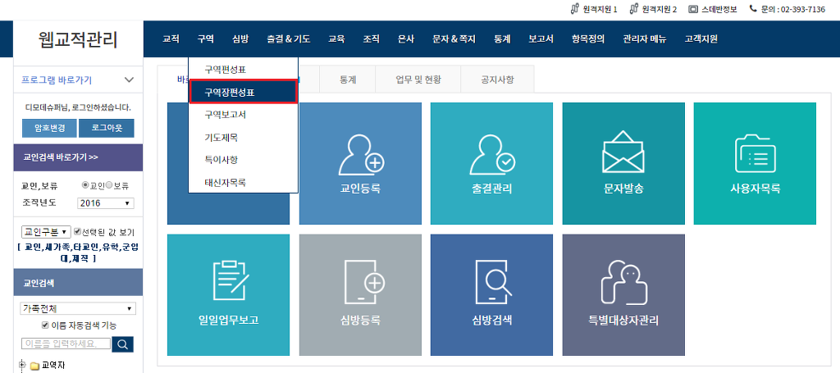Open the 고객지원 menu

pyautogui.click(x=701, y=39)
